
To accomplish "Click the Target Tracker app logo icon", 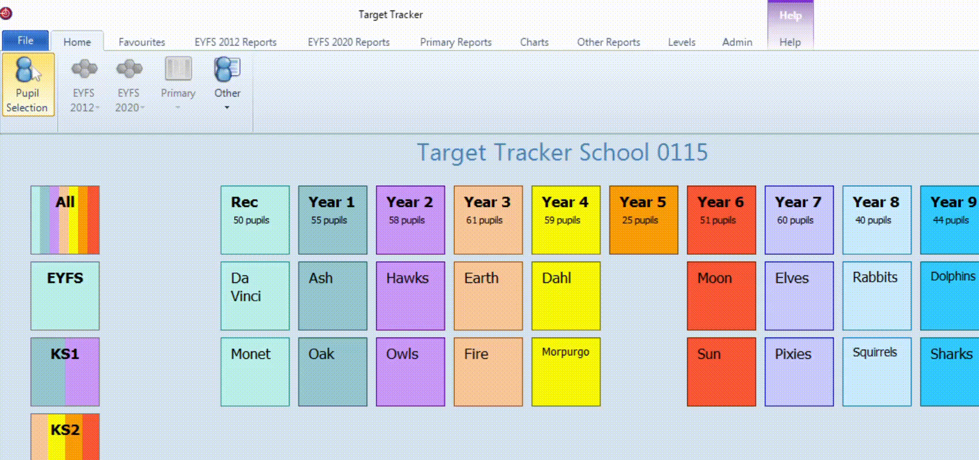I will 6,13.
